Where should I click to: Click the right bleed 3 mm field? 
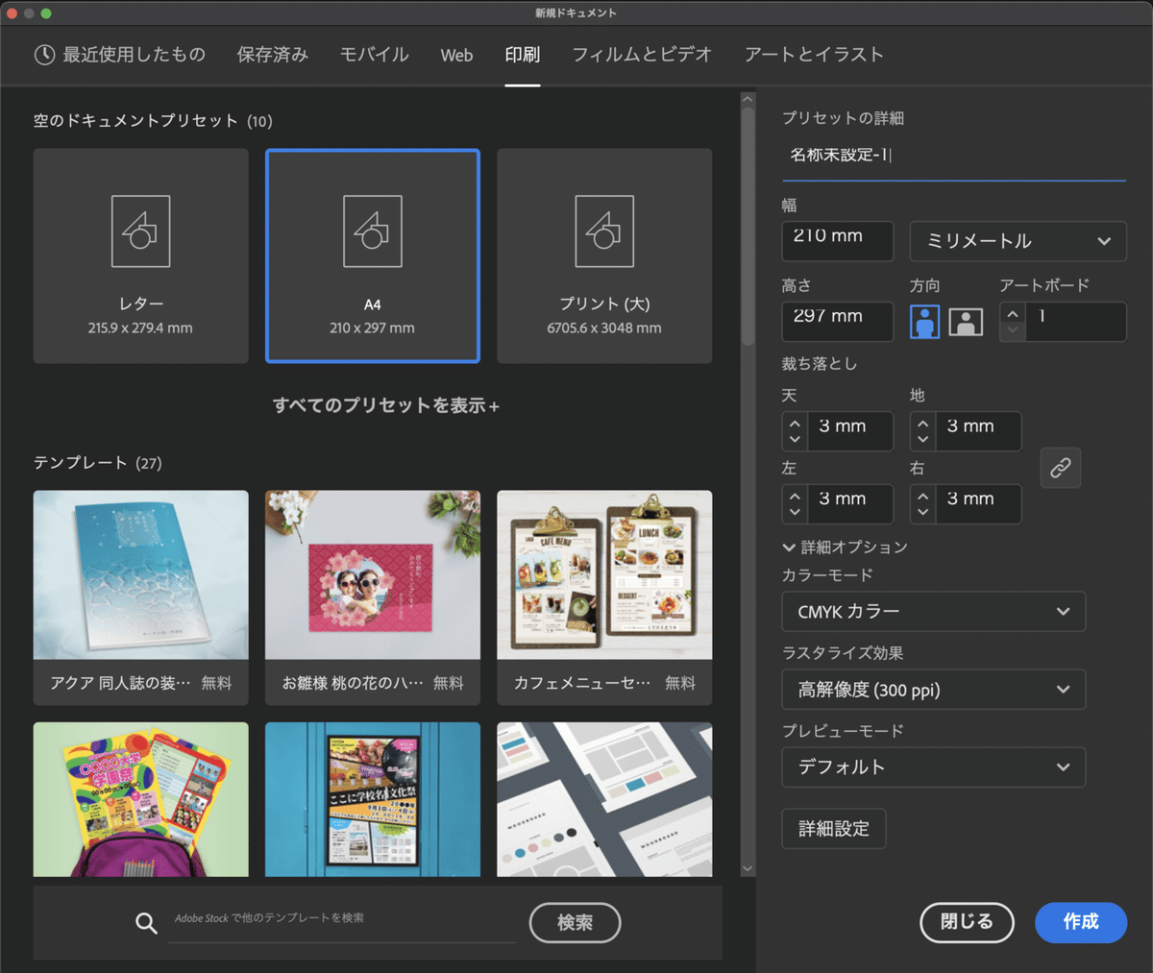click(977, 504)
